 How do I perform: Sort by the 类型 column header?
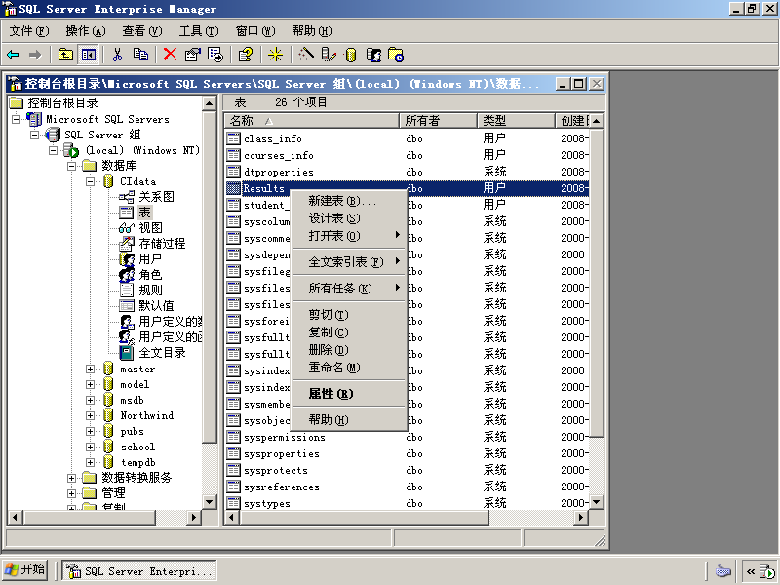(517, 121)
